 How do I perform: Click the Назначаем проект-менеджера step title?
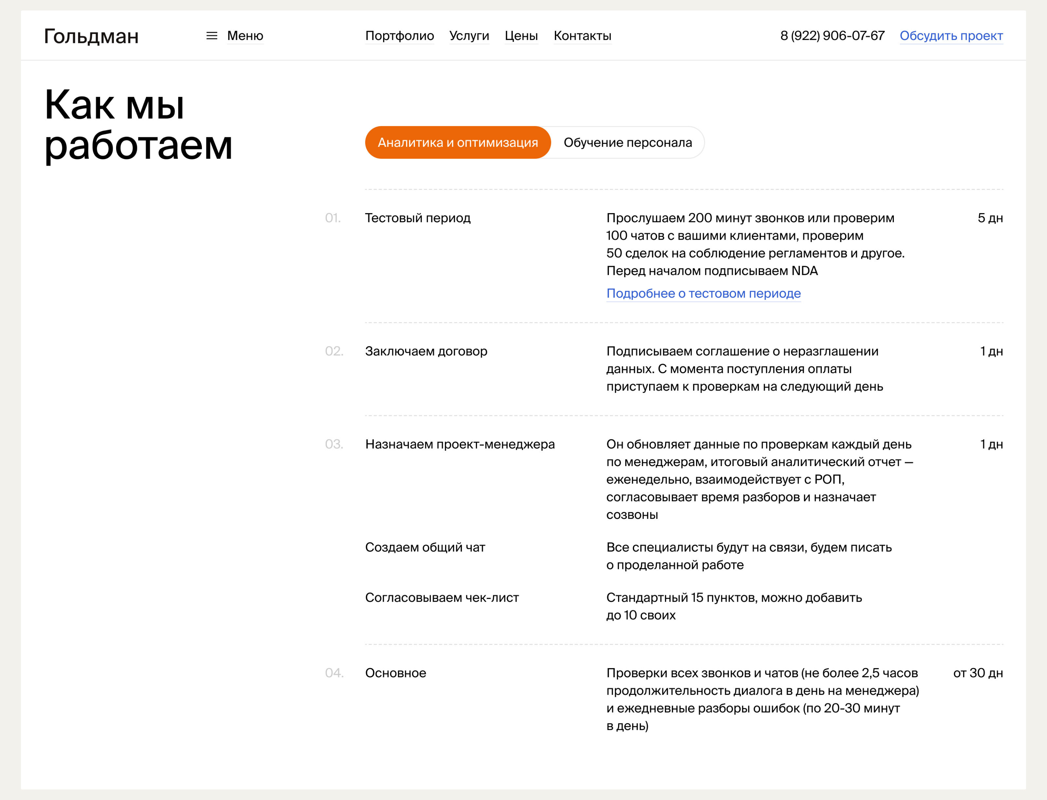[x=460, y=444]
